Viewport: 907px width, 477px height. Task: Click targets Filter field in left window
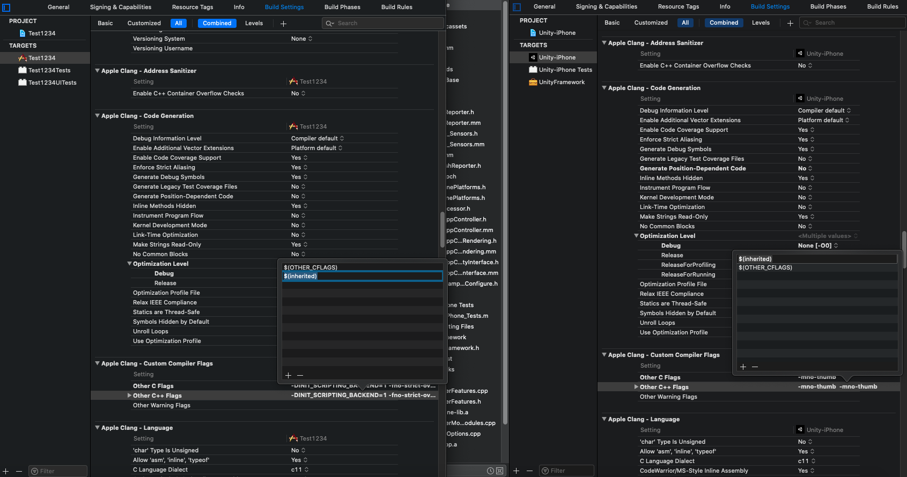click(58, 471)
